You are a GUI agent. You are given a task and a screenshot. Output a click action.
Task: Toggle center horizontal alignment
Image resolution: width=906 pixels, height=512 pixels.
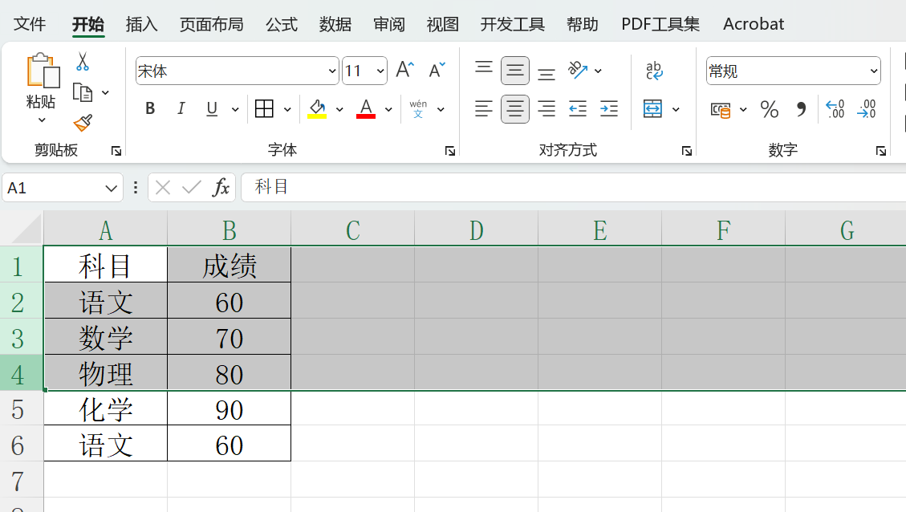pyautogui.click(x=515, y=108)
